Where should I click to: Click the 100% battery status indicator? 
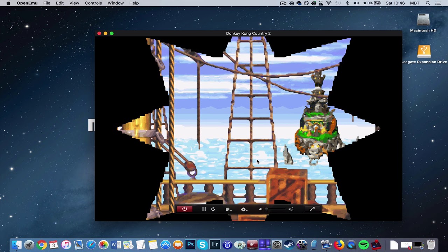(x=372, y=3)
